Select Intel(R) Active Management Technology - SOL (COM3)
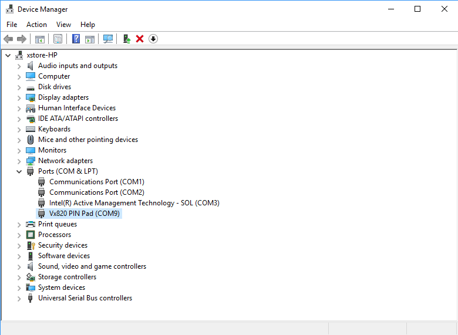This screenshot has width=458, height=335. click(134, 203)
